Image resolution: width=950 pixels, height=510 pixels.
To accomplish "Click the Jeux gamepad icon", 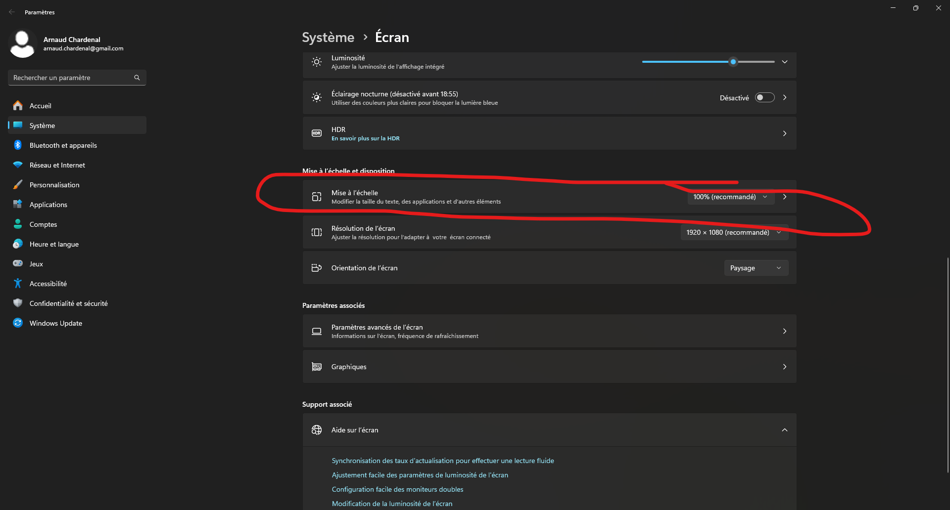I will coord(18,264).
